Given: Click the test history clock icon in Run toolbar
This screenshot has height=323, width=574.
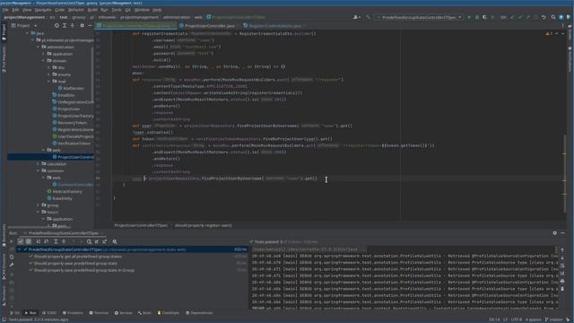Looking at the screenshot, I should [x=89, y=241].
